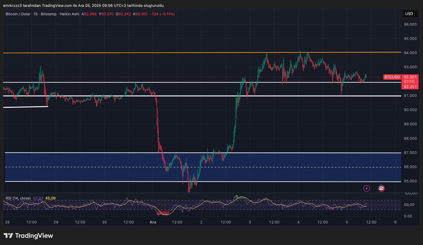Image resolution: width=423 pixels, height=245 pixels.
Task: Click 93.000 on the price axis
Action: (x=411, y=67)
